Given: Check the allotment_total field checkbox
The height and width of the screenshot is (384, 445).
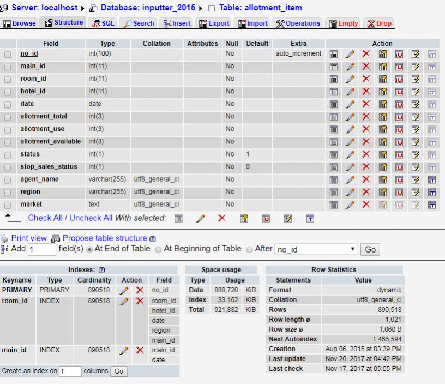Looking at the screenshot, I should [x=8, y=117].
